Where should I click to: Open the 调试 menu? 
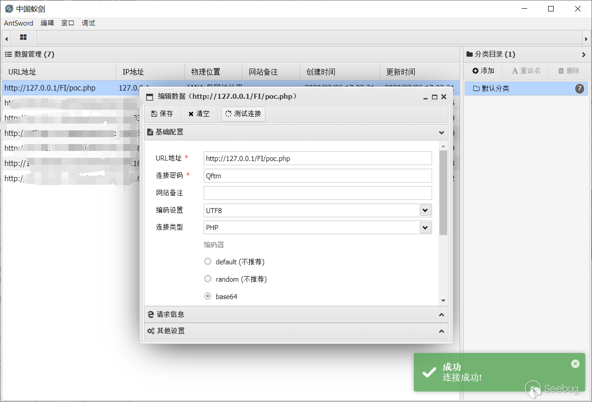tap(88, 23)
